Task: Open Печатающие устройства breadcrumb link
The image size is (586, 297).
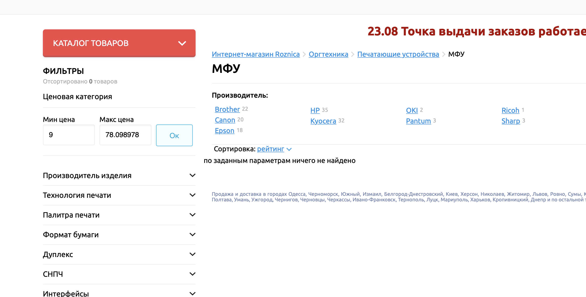Action: [398, 54]
